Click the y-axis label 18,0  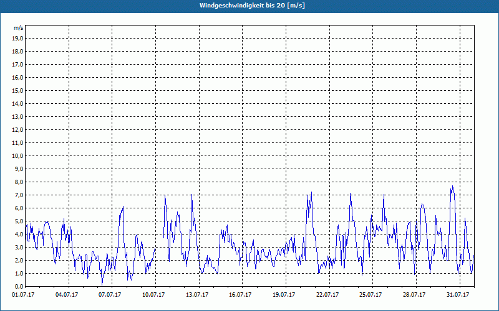[x=17, y=52]
